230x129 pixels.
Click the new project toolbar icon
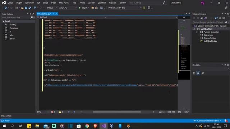pyautogui.click(x=17, y=8)
